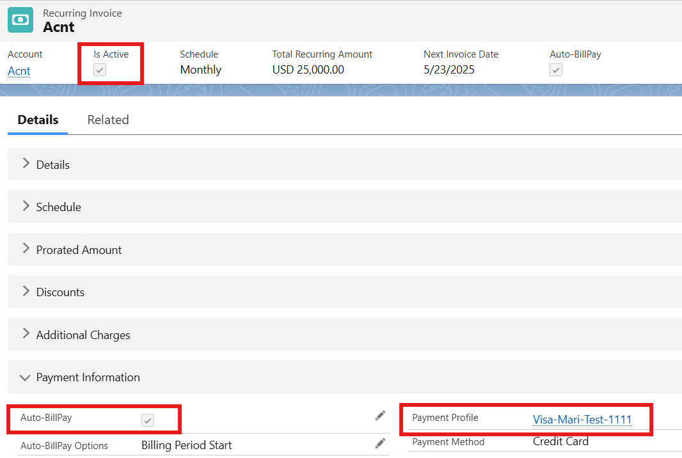Open the Visa-Mari-Test-1111 payment profile link
This screenshot has width=682, height=458.
[582, 419]
